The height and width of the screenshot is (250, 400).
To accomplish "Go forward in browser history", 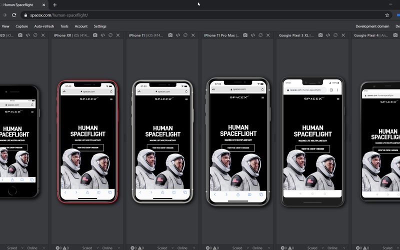I will [x=4, y=15].
